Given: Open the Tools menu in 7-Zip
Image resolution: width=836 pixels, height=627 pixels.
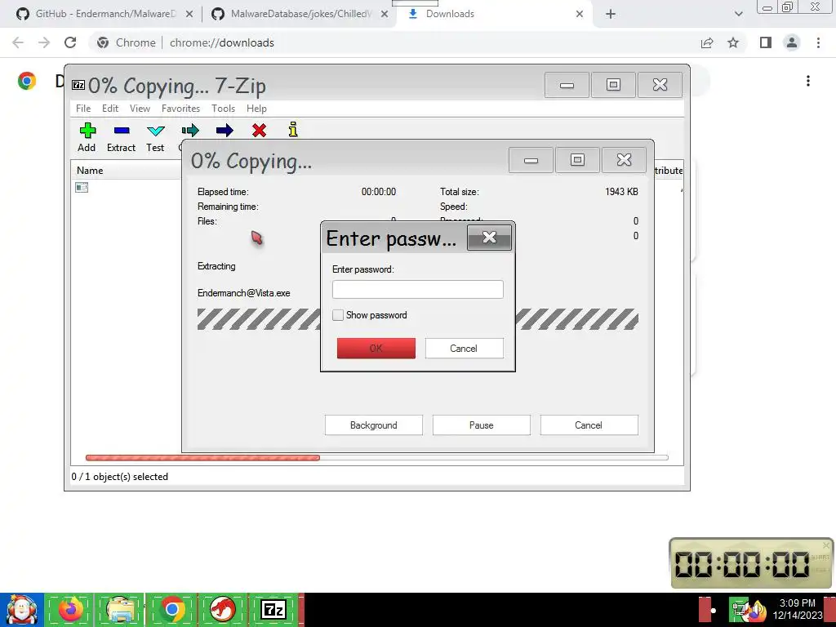Looking at the screenshot, I should (x=223, y=109).
